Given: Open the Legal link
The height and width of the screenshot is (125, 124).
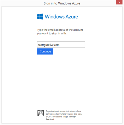Looking at the screenshot, I should point(66,117).
